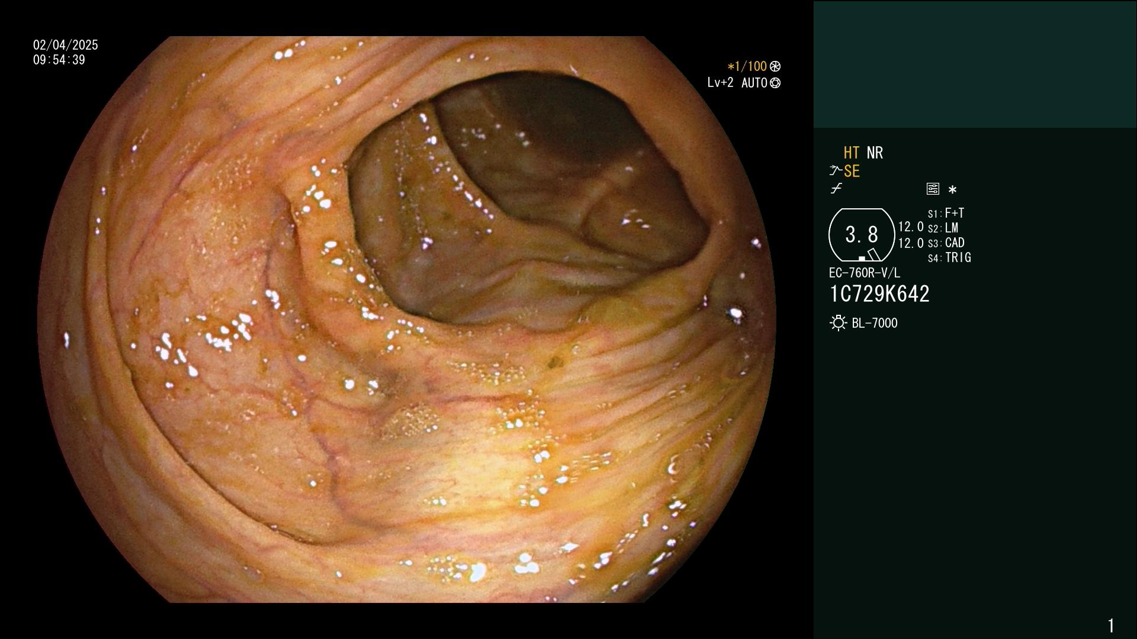
Task: Click the date text 02/04/2025
Action: (x=66, y=45)
